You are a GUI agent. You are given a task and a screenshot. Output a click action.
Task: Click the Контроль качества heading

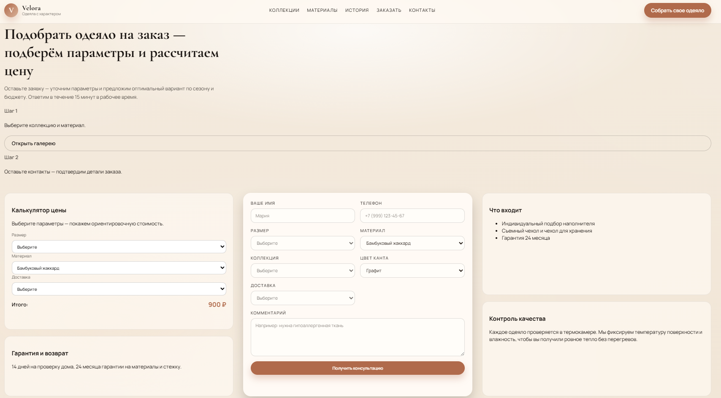(517, 319)
